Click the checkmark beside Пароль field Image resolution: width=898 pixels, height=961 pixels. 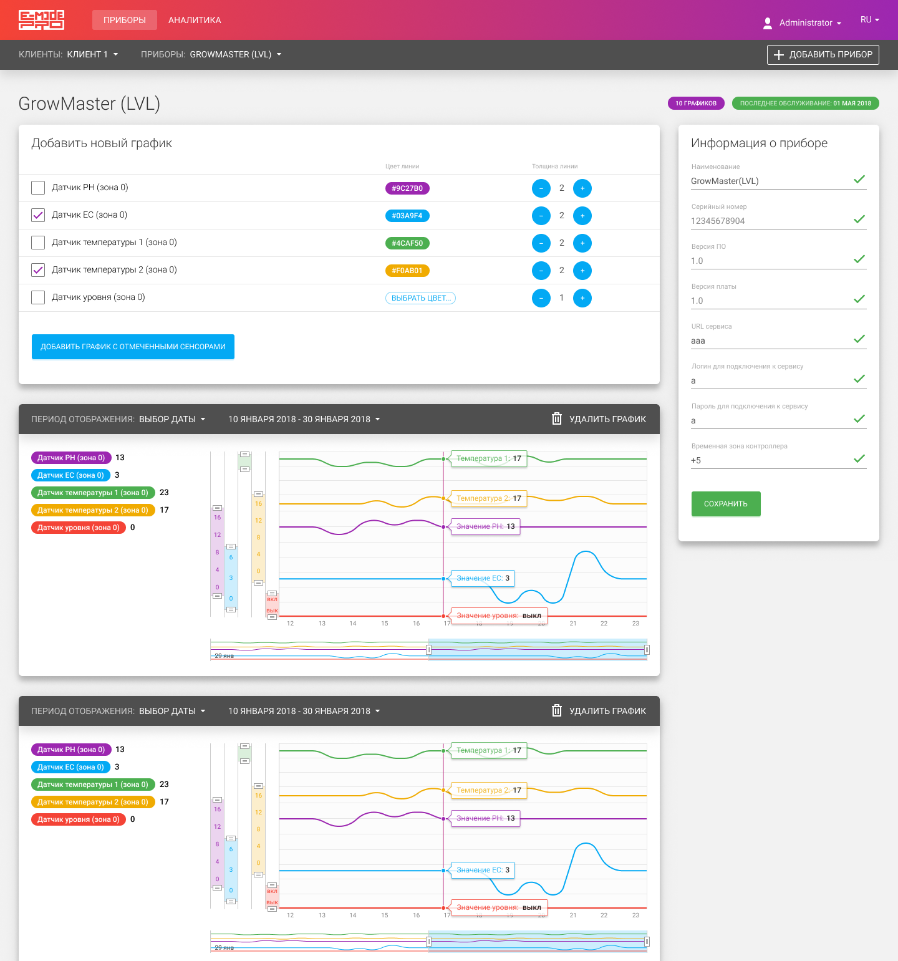tap(859, 419)
